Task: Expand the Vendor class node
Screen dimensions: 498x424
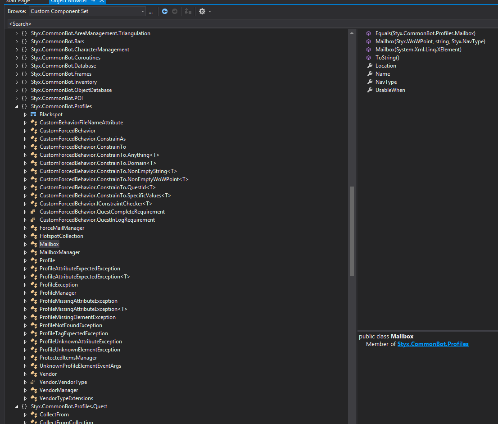Action: (x=25, y=374)
